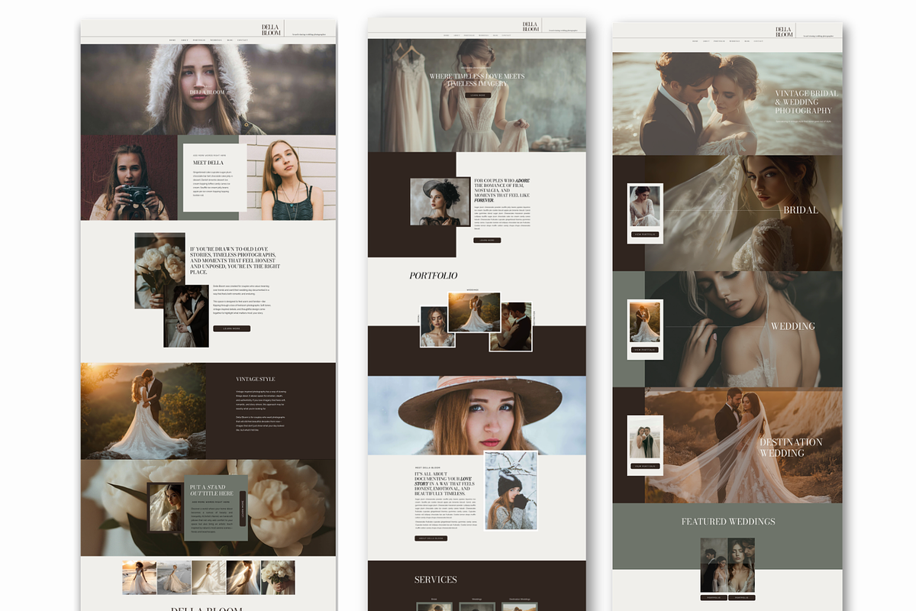This screenshot has height=611, width=916.
Task: Click View Portfolio button in Wedding section
Action: (645, 350)
